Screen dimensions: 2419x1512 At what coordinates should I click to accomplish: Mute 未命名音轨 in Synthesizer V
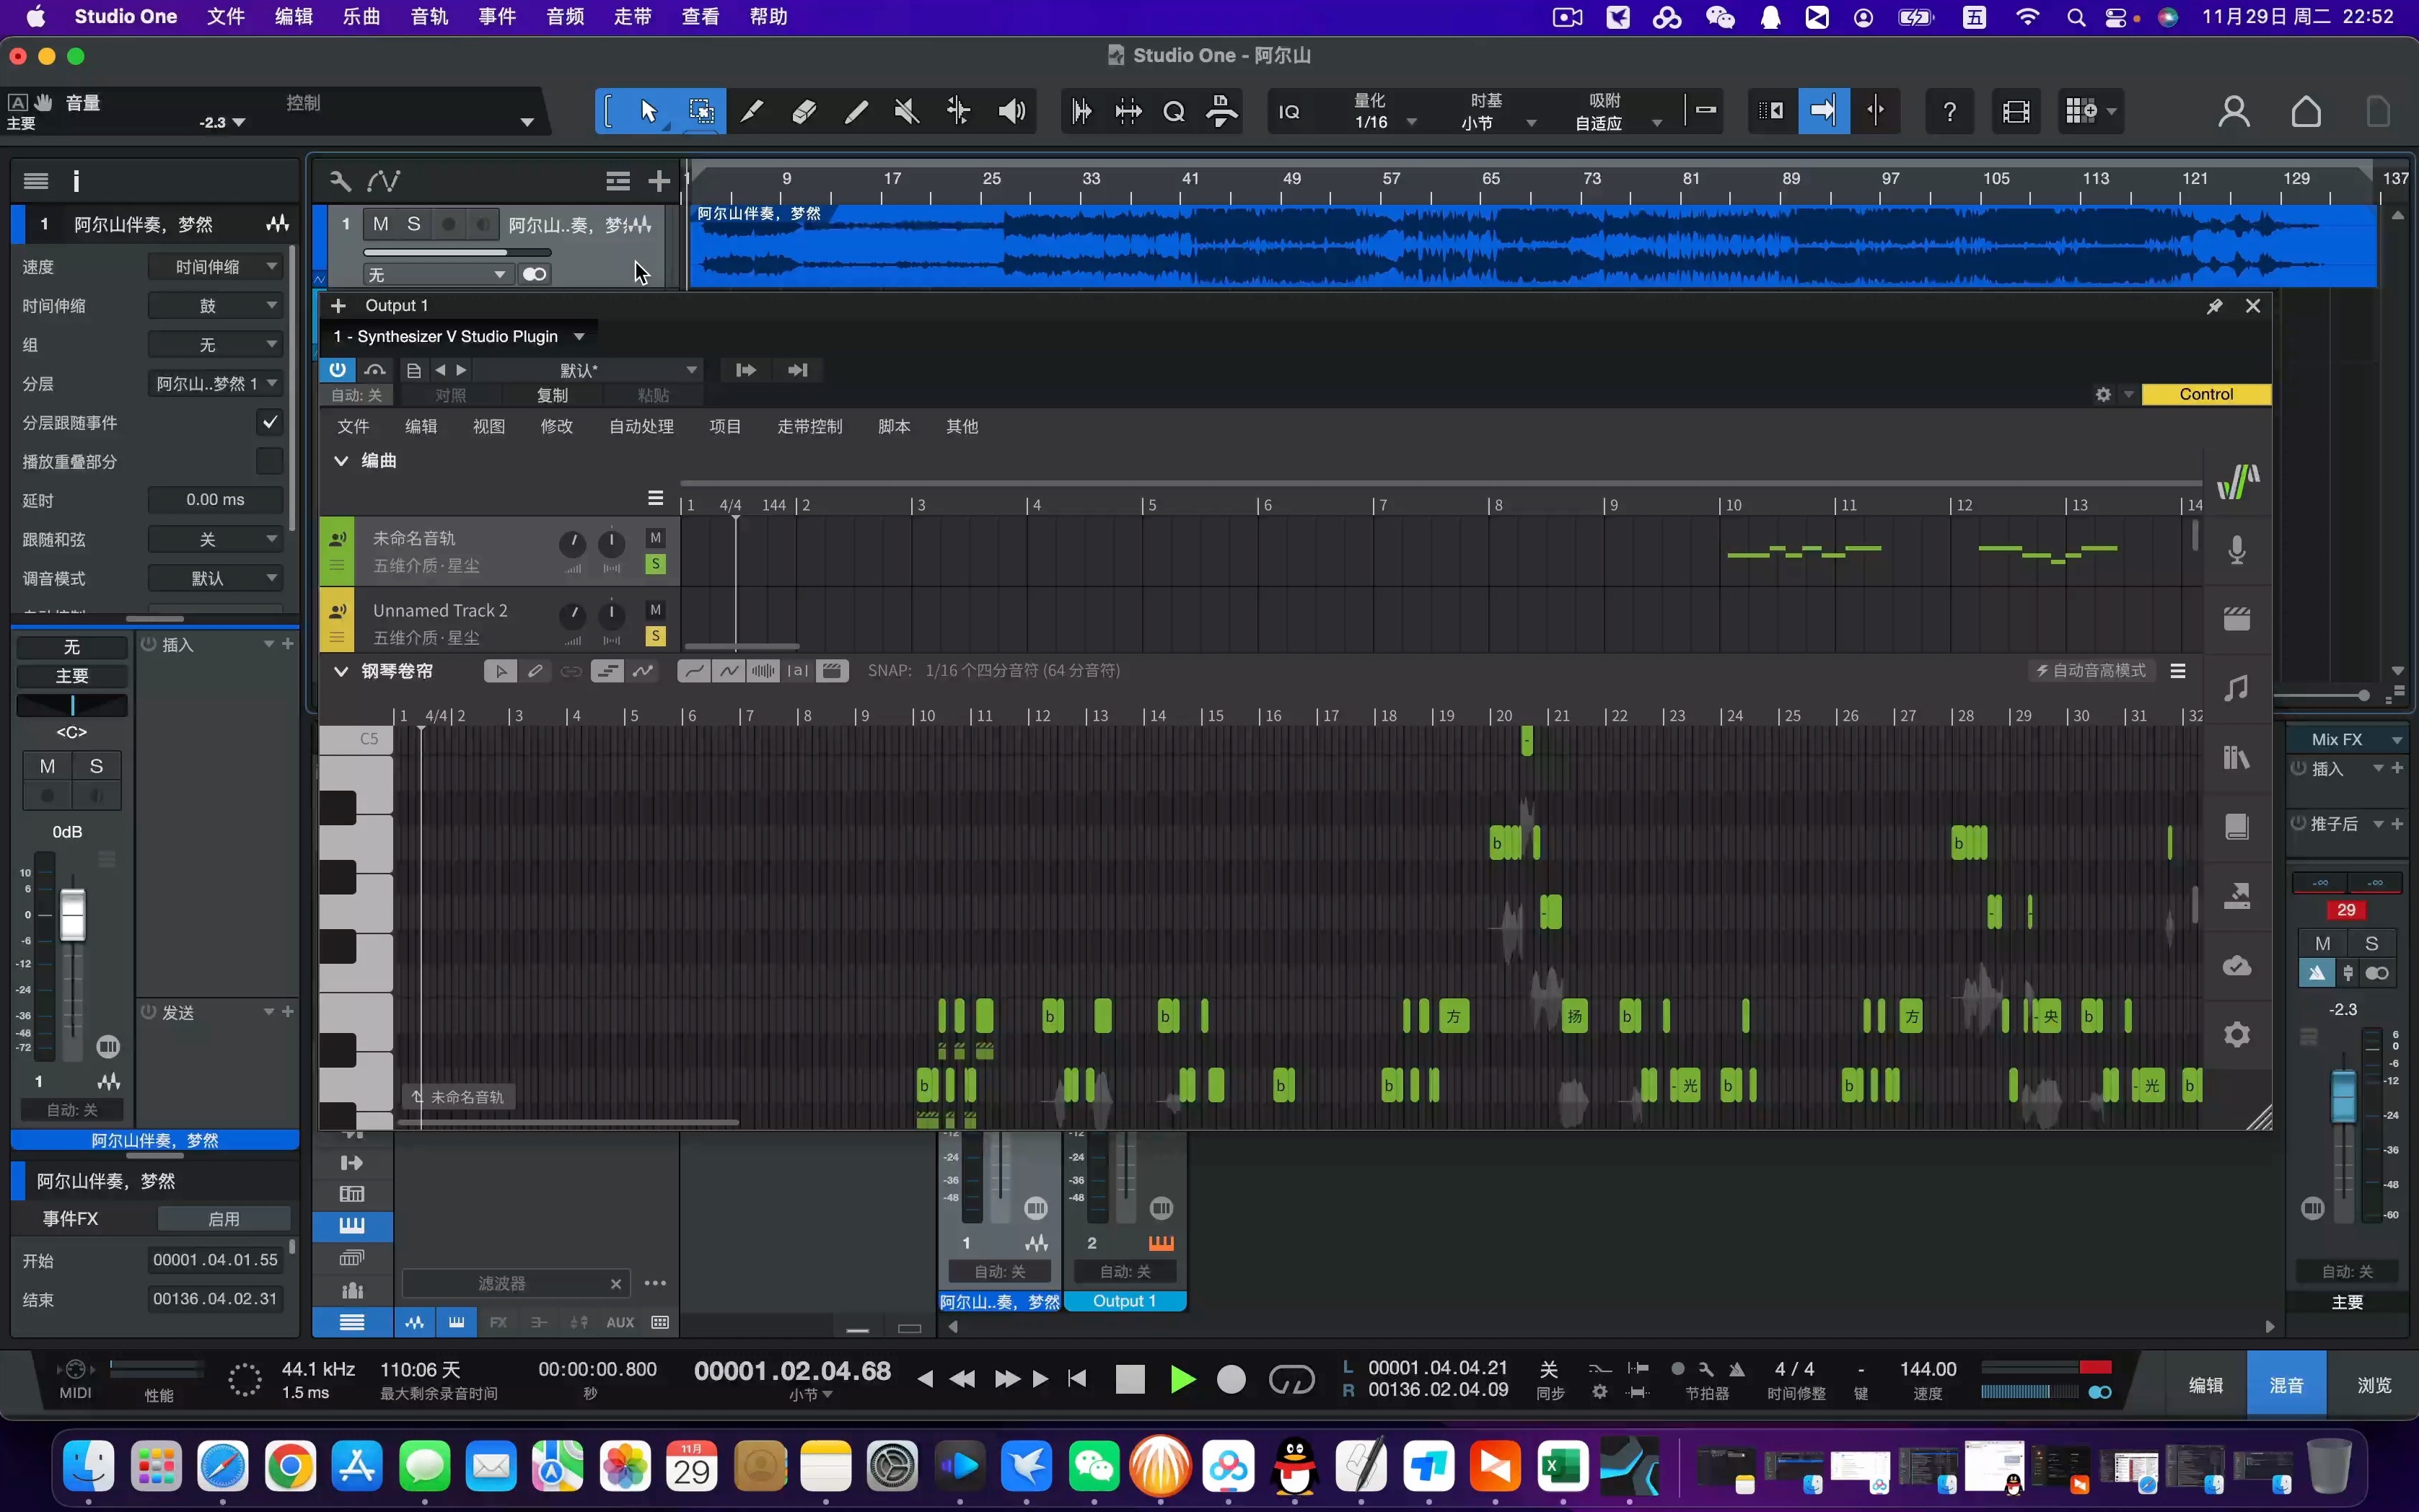655,538
